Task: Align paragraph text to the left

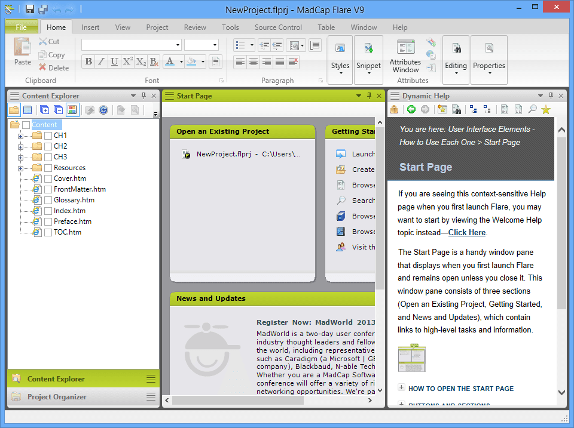Action: [240, 61]
